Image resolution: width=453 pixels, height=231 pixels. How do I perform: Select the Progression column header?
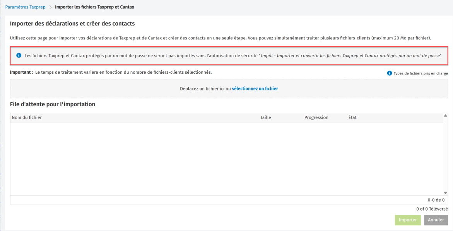316,117
